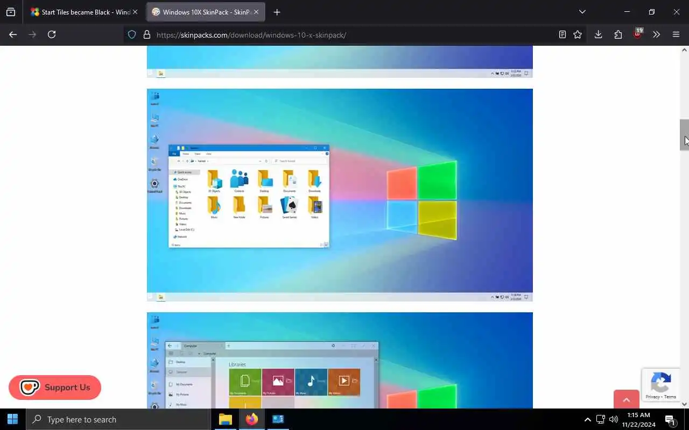This screenshot has height=430, width=689.
Task: Close the Windows 10X SkinPack tab
Action: [256, 12]
